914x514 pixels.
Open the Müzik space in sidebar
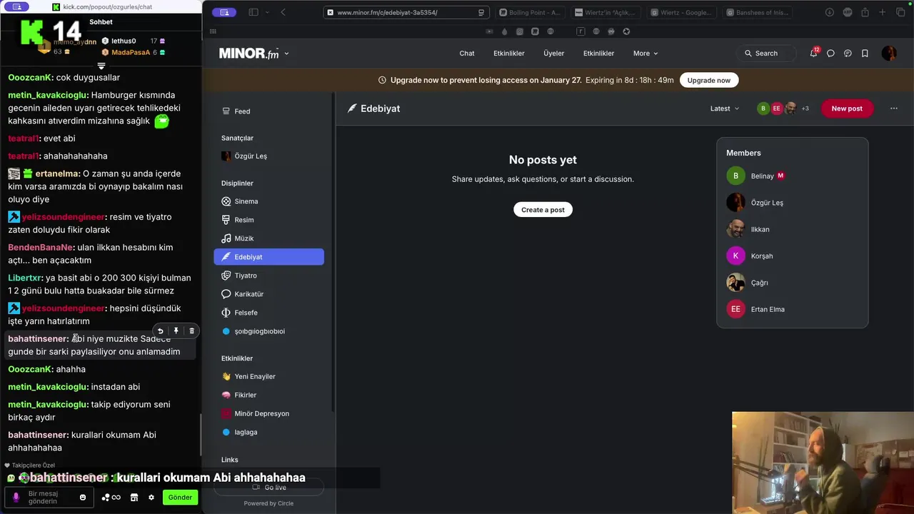268,238
